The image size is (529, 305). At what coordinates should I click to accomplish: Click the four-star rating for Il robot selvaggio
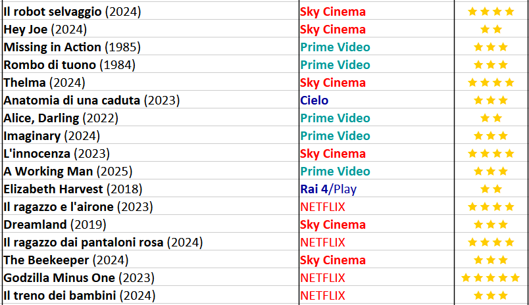(491, 11)
